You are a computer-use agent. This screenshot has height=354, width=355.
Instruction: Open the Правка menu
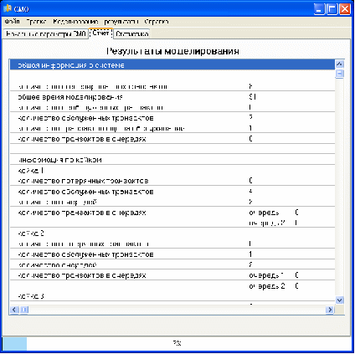[36, 22]
